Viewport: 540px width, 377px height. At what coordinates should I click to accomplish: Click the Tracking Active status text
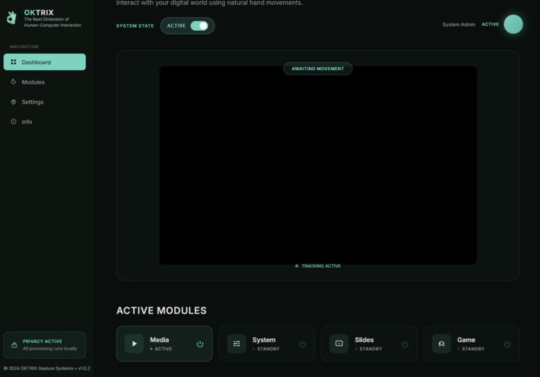(x=321, y=266)
